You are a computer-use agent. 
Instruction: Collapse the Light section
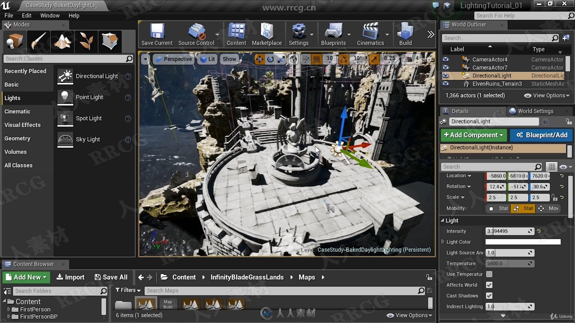(x=442, y=220)
